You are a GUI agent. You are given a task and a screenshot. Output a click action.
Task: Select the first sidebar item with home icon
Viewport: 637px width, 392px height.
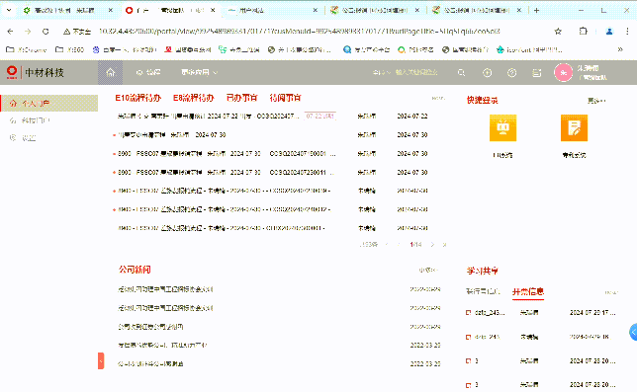pyautogui.click(x=48, y=103)
